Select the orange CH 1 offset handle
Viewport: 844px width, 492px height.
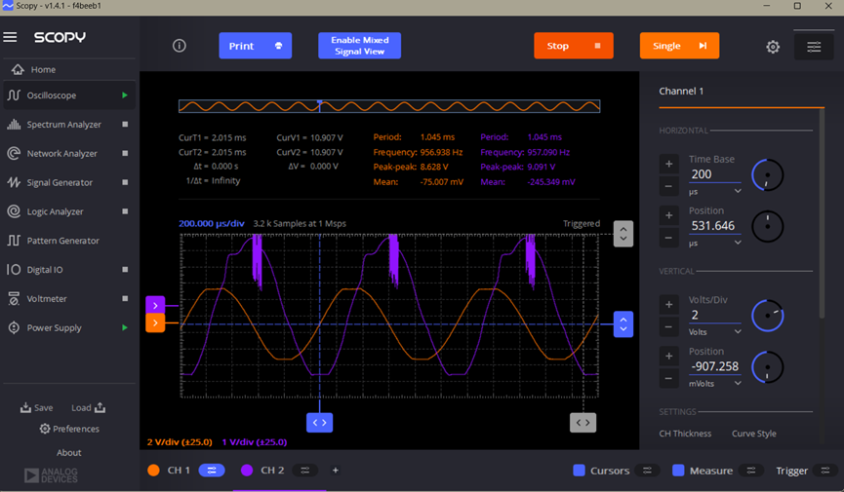pos(155,322)
